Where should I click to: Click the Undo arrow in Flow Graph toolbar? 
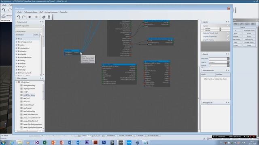pos(19,17)
